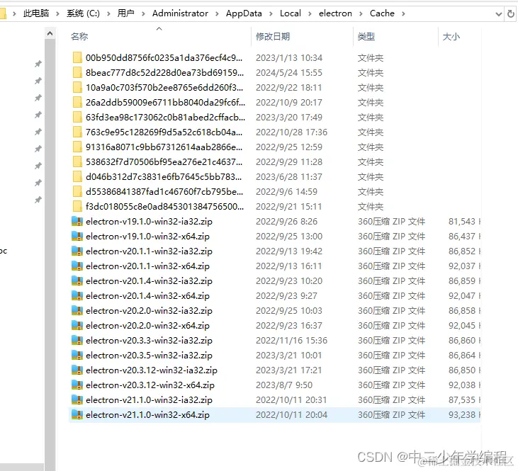Click the zip icon of electron-v20.3.12-win32-x64.zip
The image size is (518, 471).
click(77, 385)
